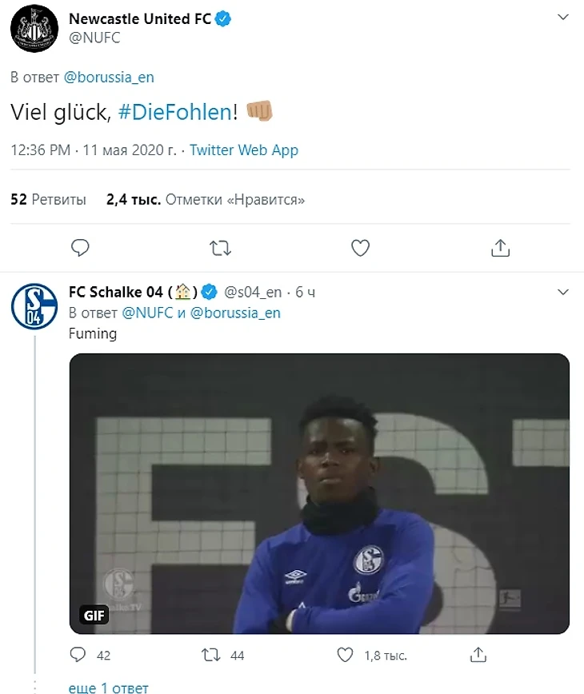Screen dimensions: 584x694
Task: Like the Schalke 04 'Fuming' reply
Action: 345,656
